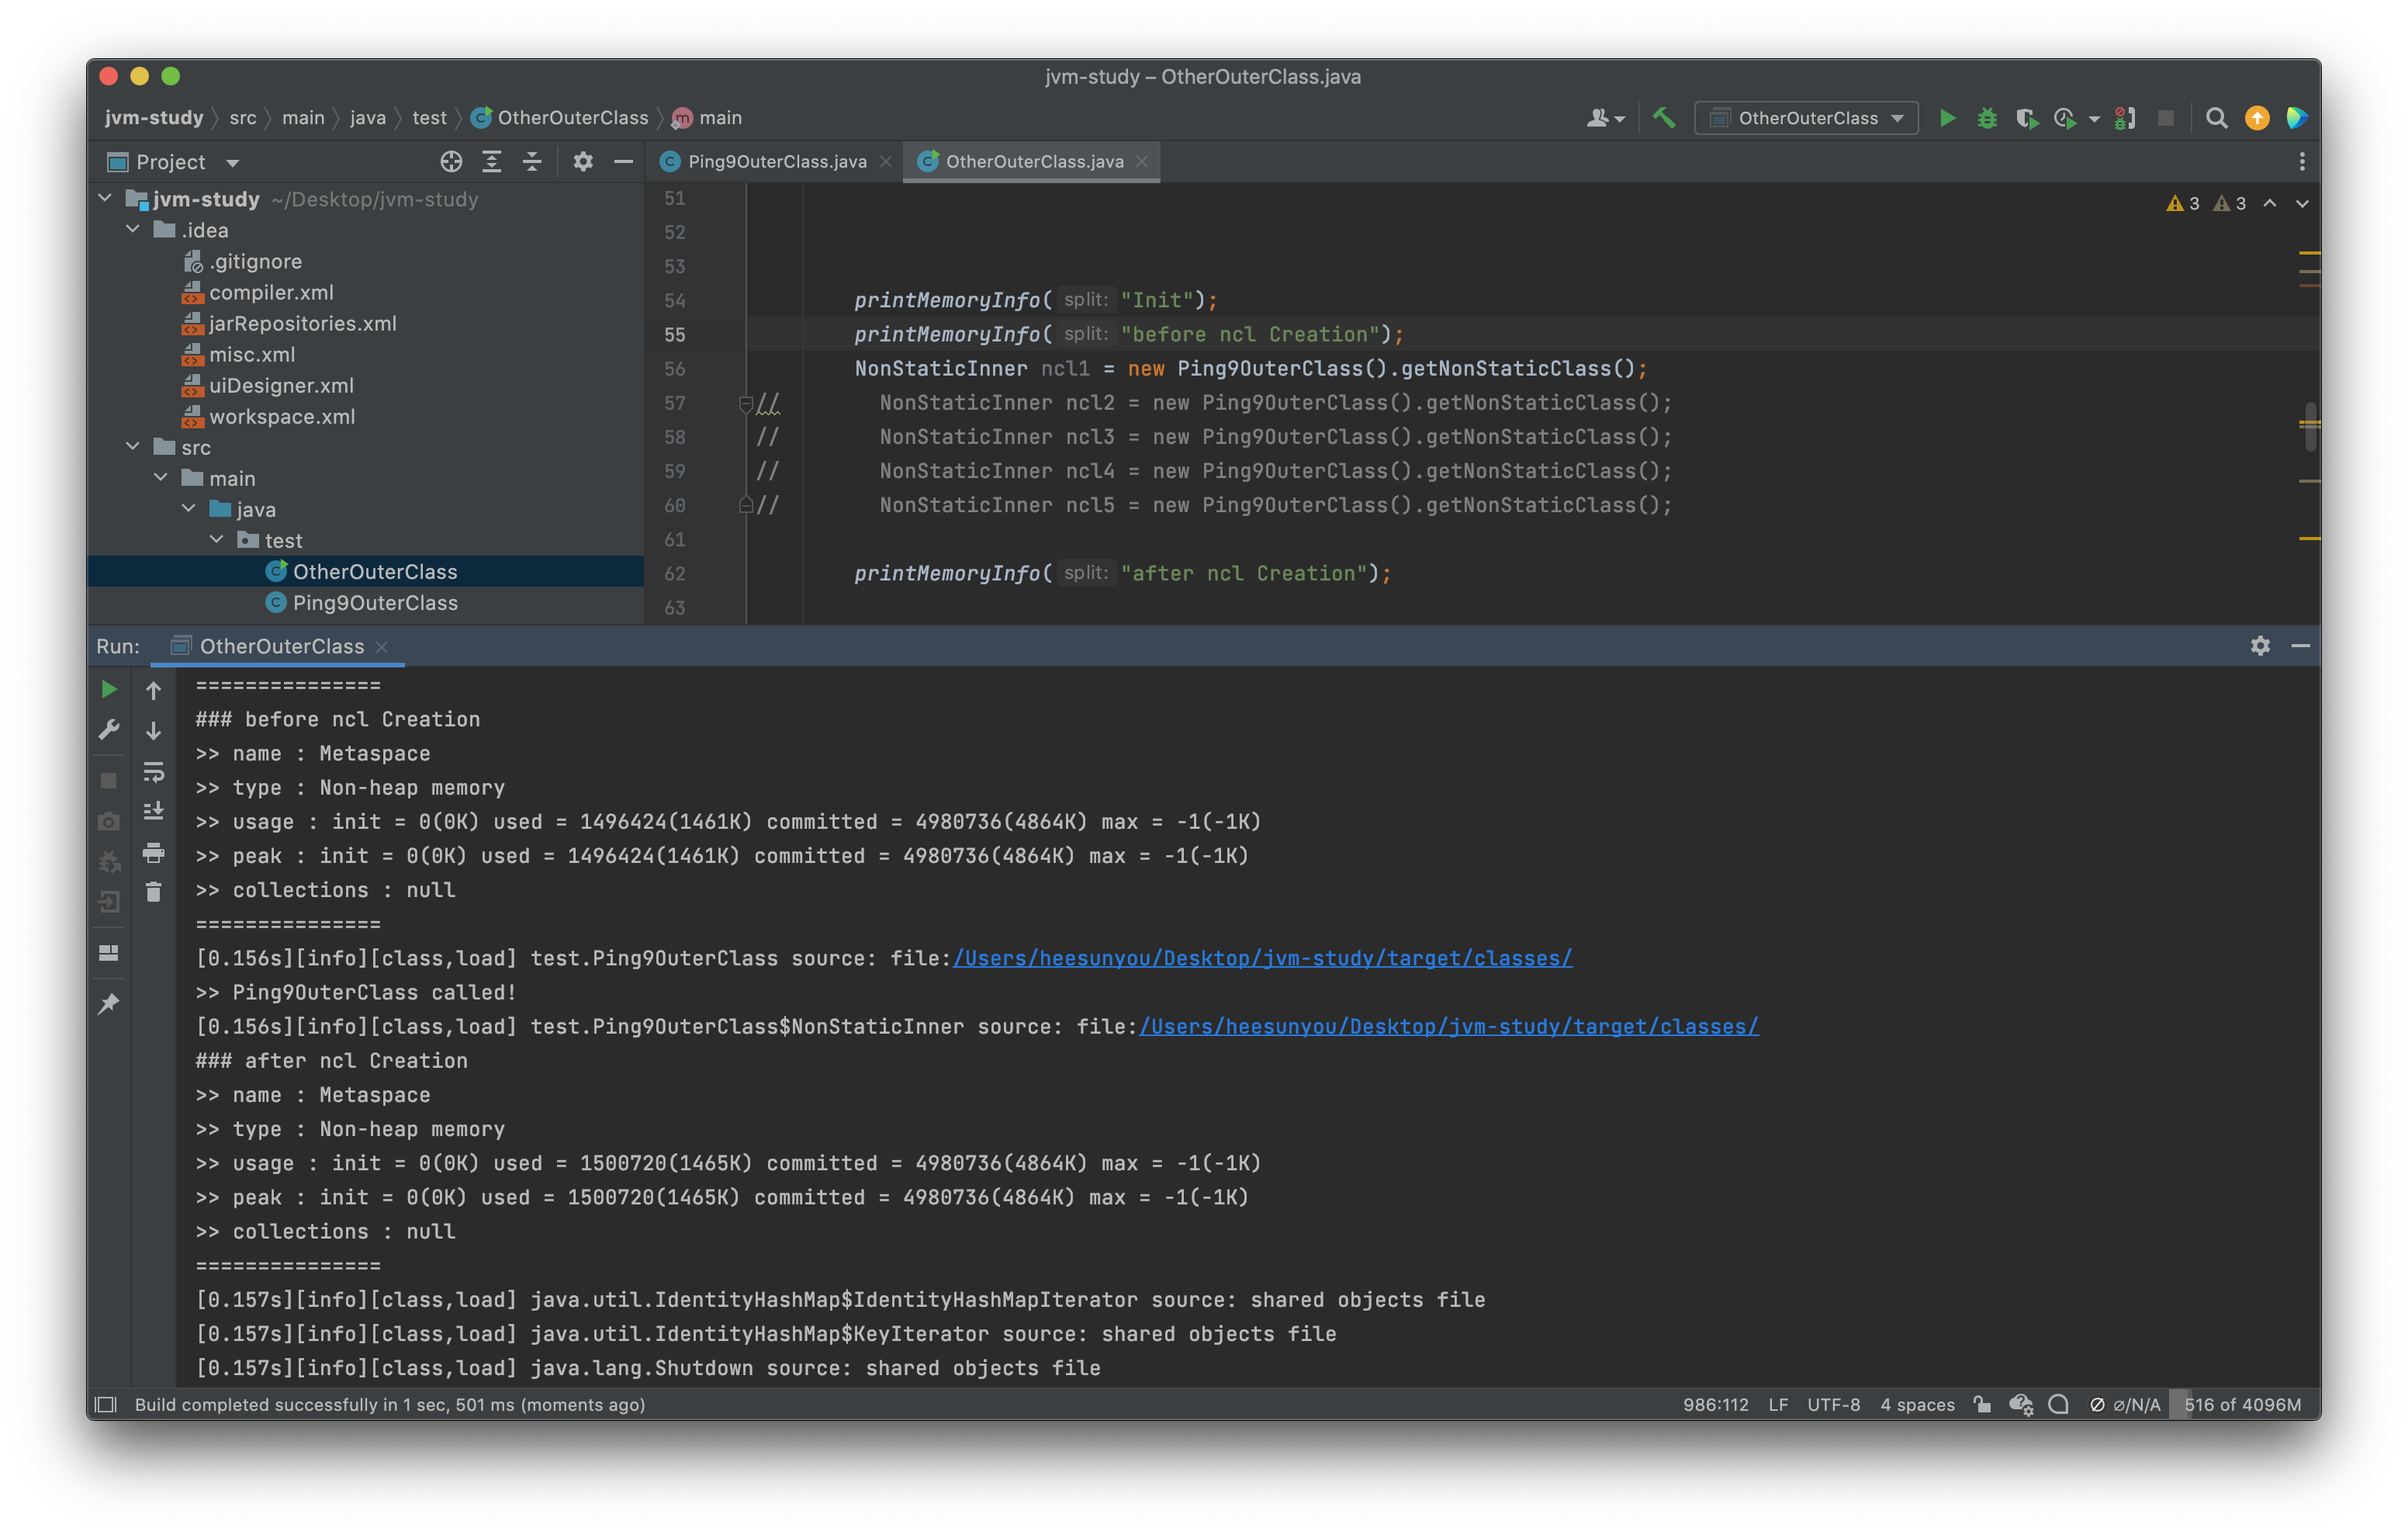
Task: Click the Build project hammer icon
Action: click(x=1664, y=118)
